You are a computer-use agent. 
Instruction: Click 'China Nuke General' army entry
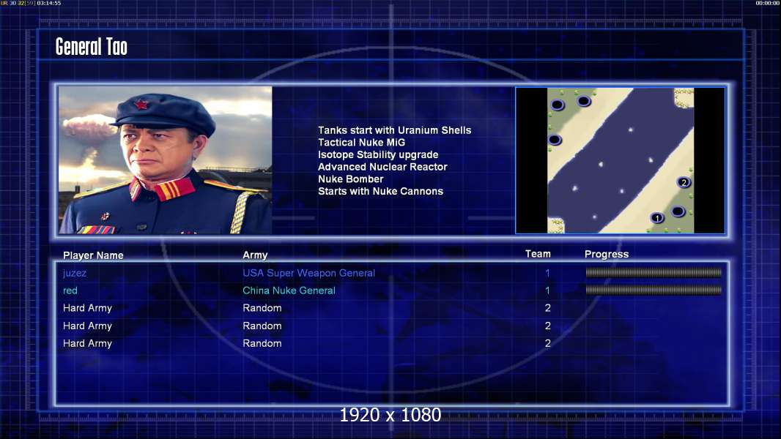(289, 290)
